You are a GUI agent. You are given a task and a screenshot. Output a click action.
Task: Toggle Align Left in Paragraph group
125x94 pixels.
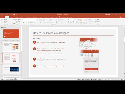(x=44, y=22)
